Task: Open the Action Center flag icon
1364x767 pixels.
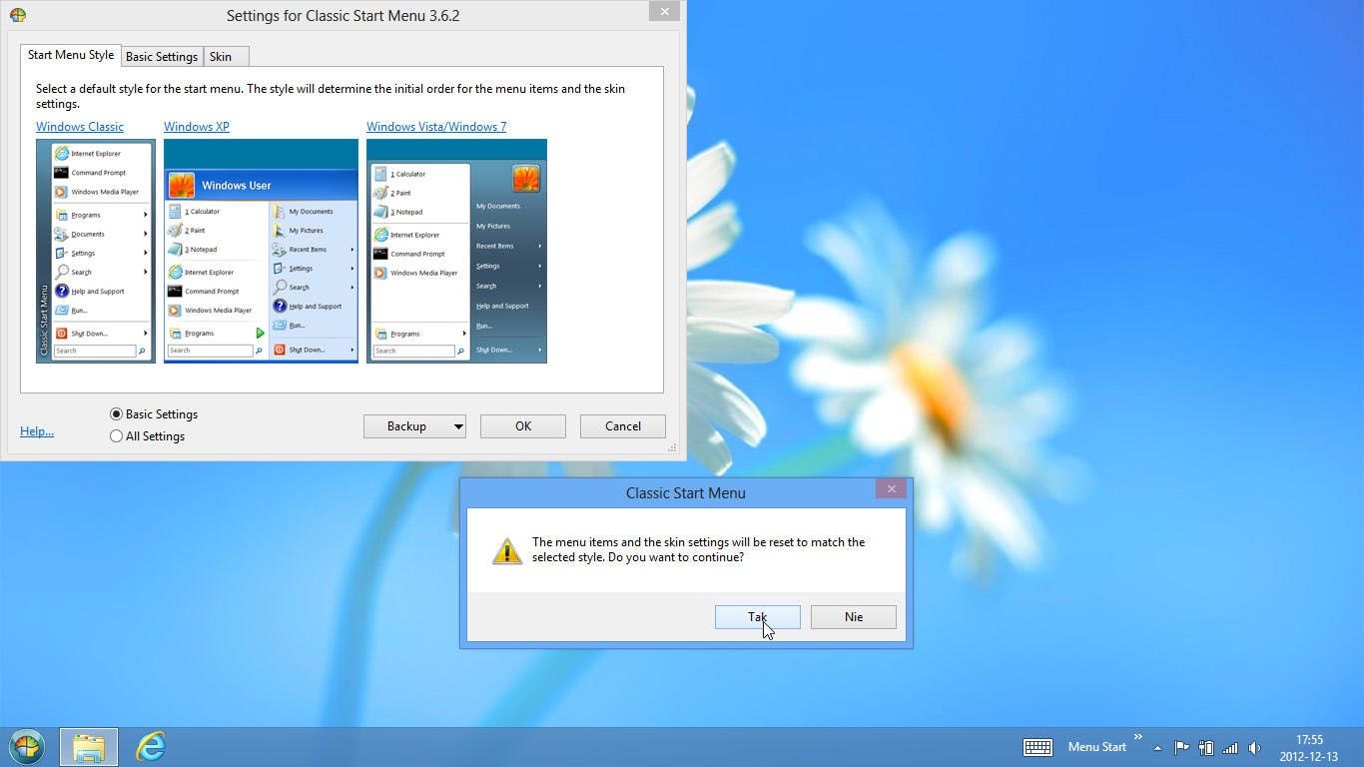Action: coord(1181,747)
